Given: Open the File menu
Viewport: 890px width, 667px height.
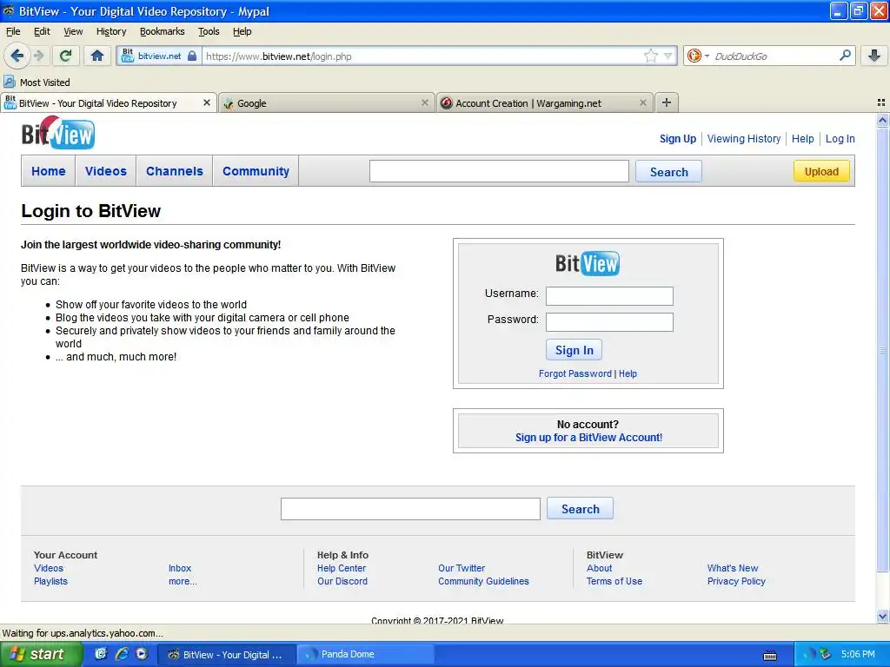Looking at the screenshot, I should coord(13,31).
